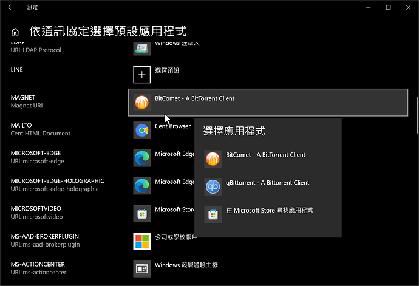Click the plus icon for LINE protocol
This screenshot has width=419, height=286.
142,75
